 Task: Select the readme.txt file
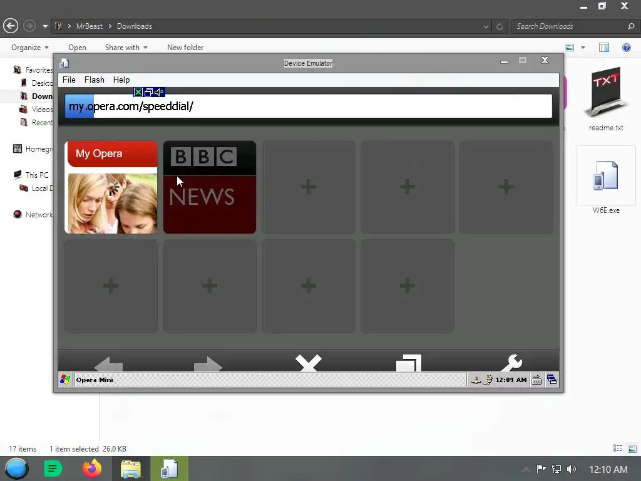tap(606, 99)
